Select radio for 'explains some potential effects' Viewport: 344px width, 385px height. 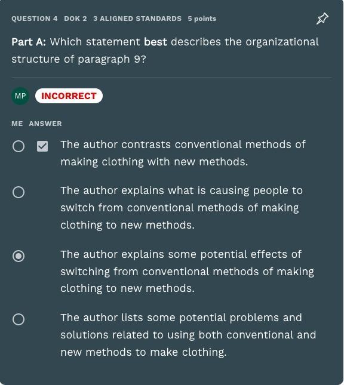[19, 256]
